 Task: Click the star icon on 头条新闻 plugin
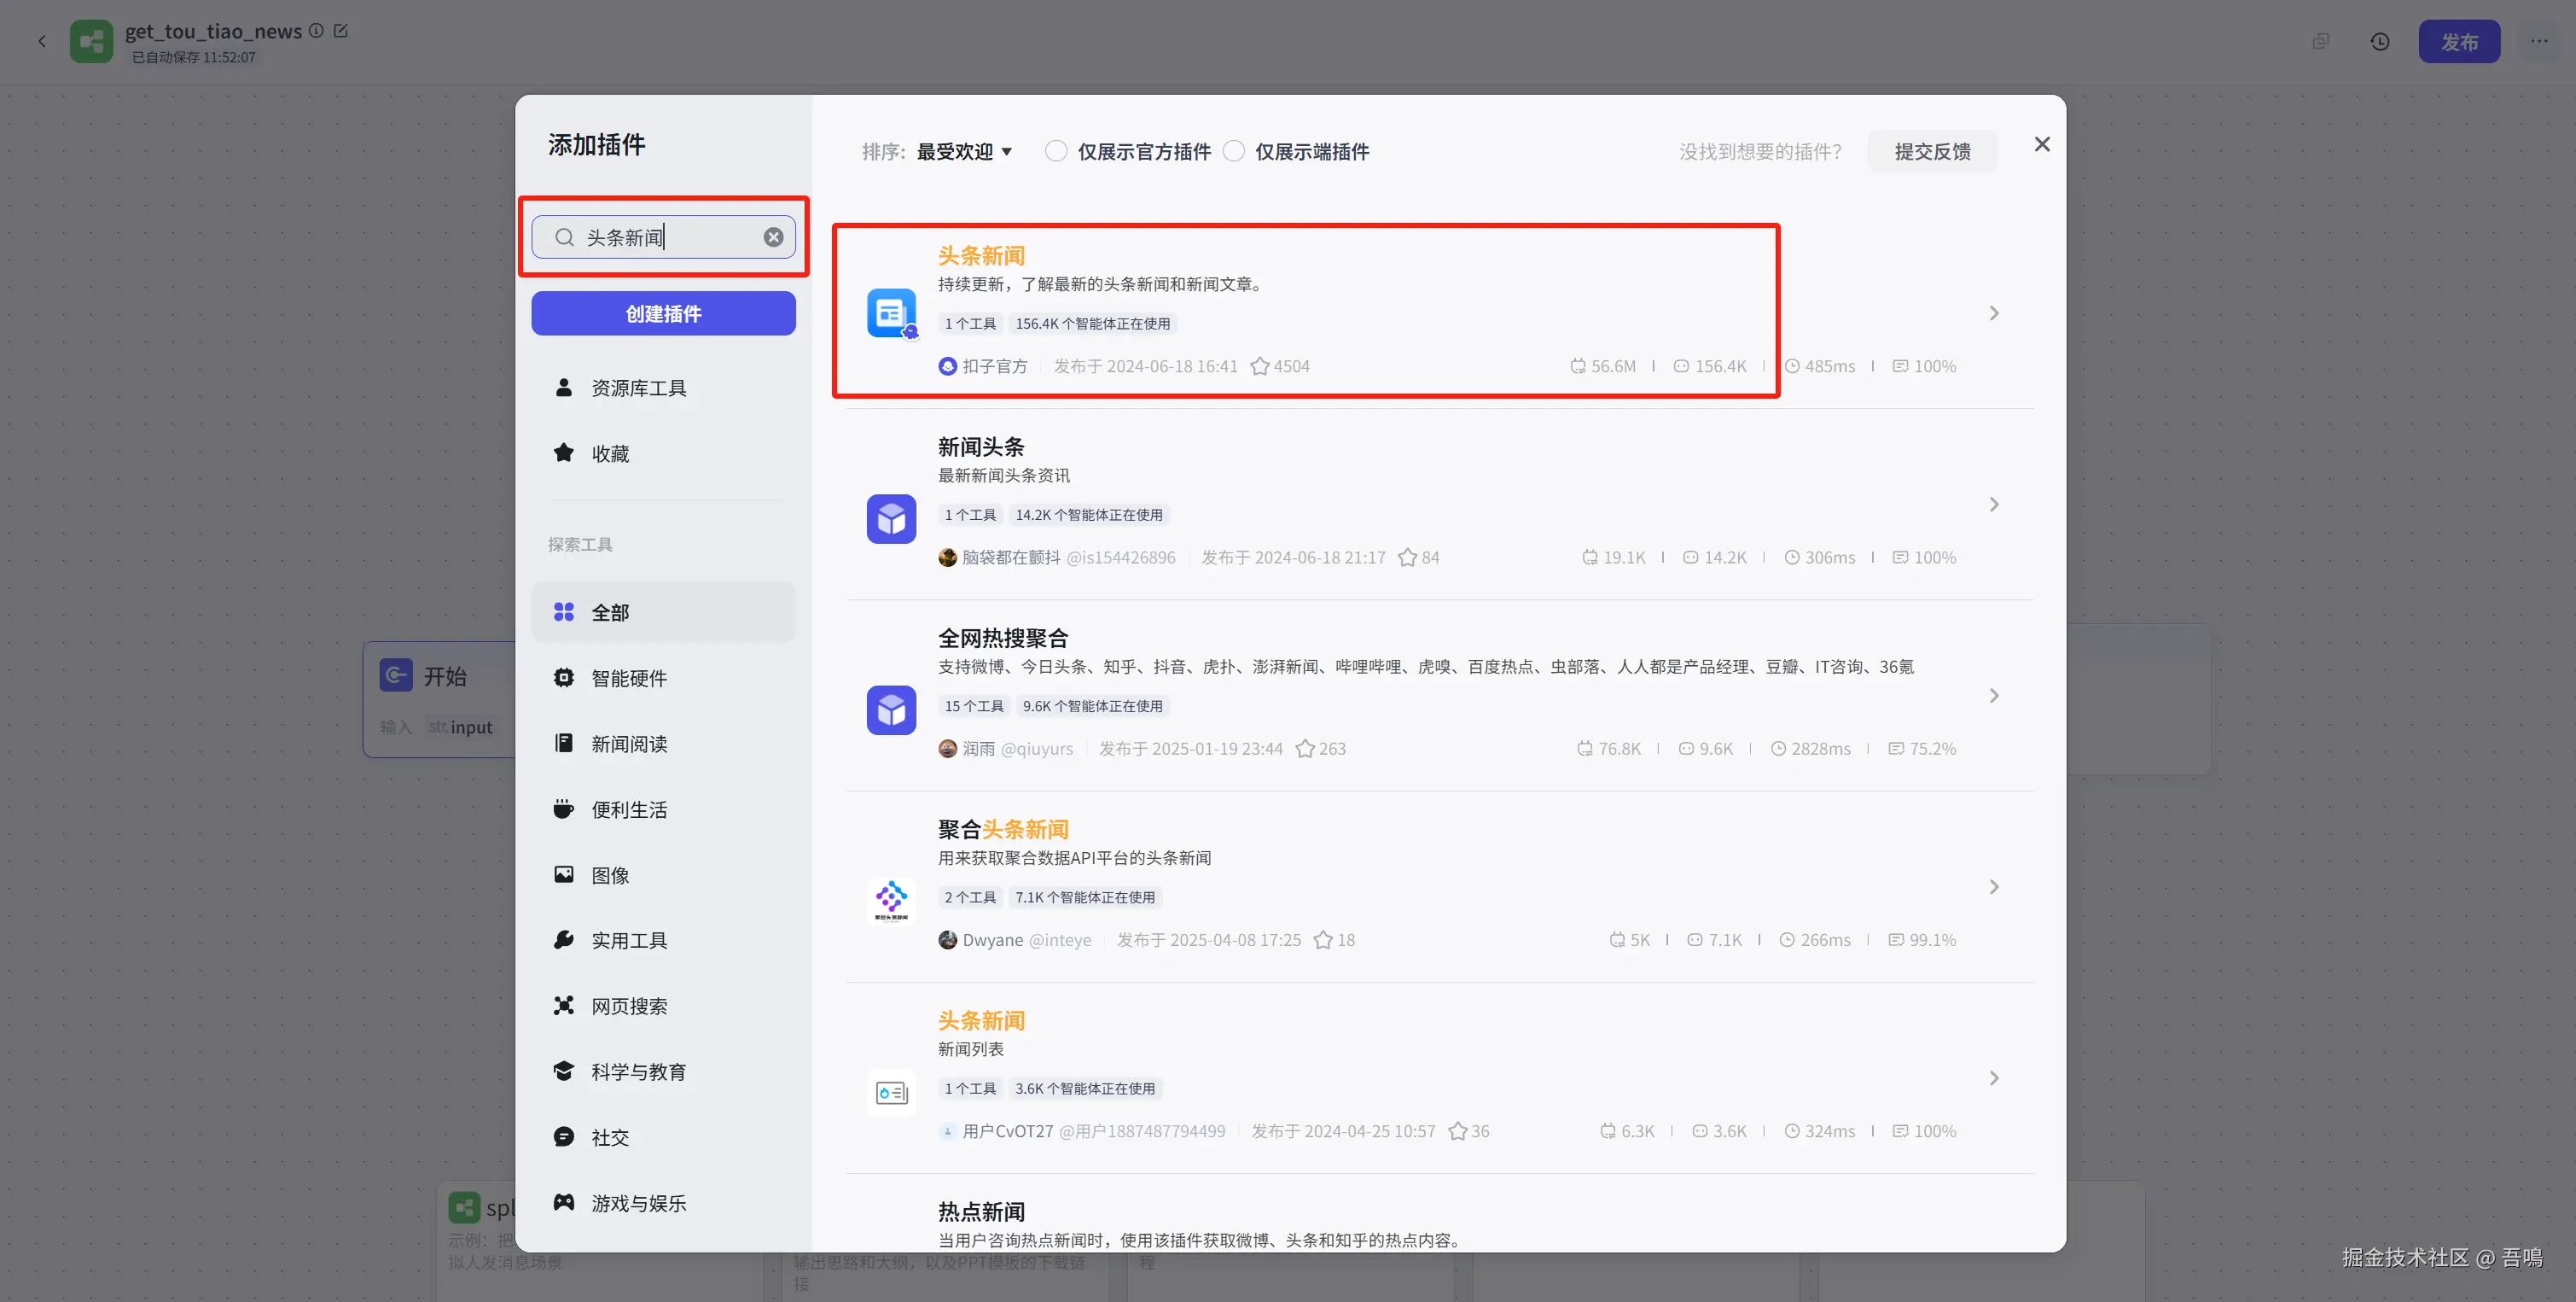coord(1260,366)
